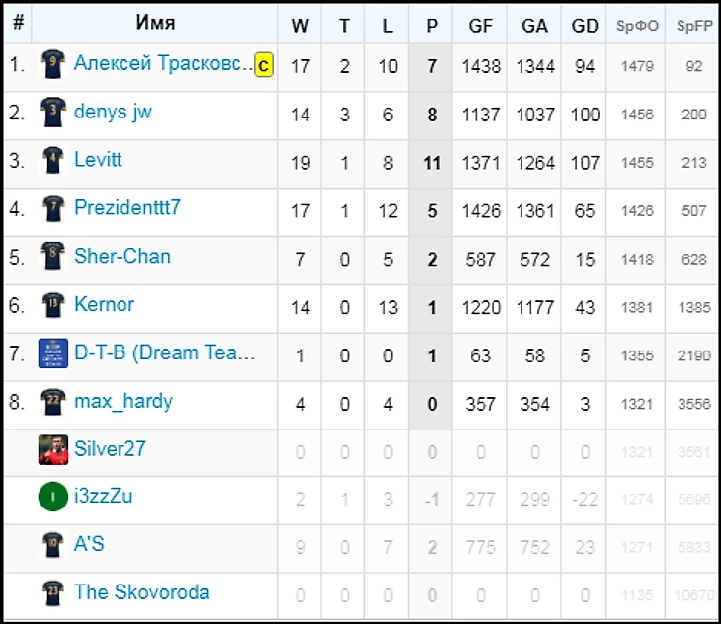Click jersey icon beside denys jw
This screenshot has width=721, height=624.
coord(51,113)
